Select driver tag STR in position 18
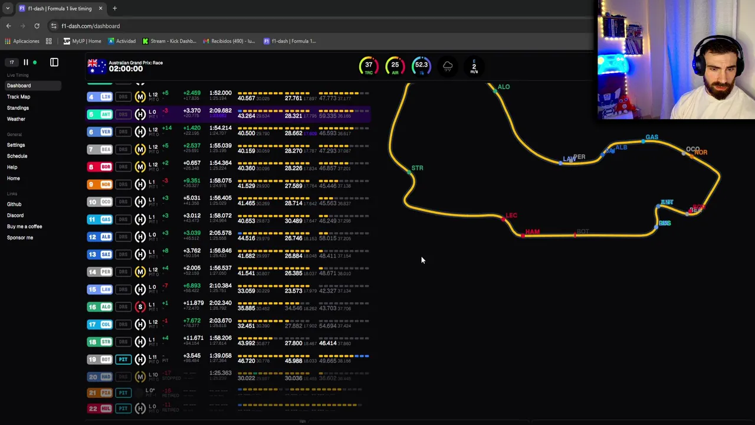 coord(100,342)
